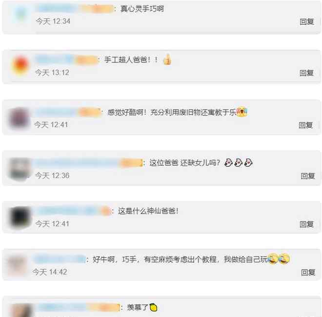Open the purple avatar of the 感觉好酷啊 commenter
Viewport: 322px width, 317px height.
(x=19, y=118)
